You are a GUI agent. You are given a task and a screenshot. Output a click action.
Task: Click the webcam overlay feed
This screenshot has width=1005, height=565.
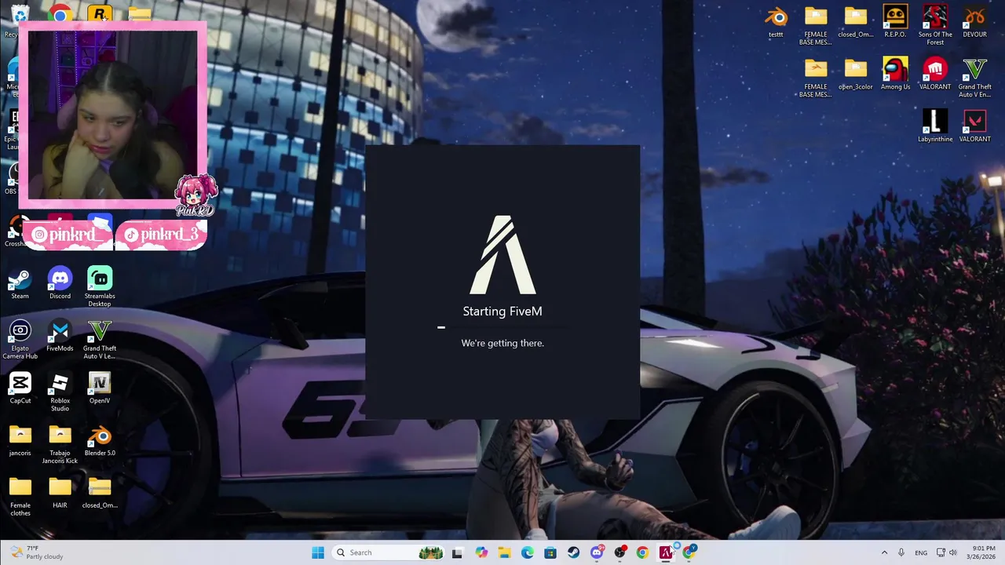112,115
